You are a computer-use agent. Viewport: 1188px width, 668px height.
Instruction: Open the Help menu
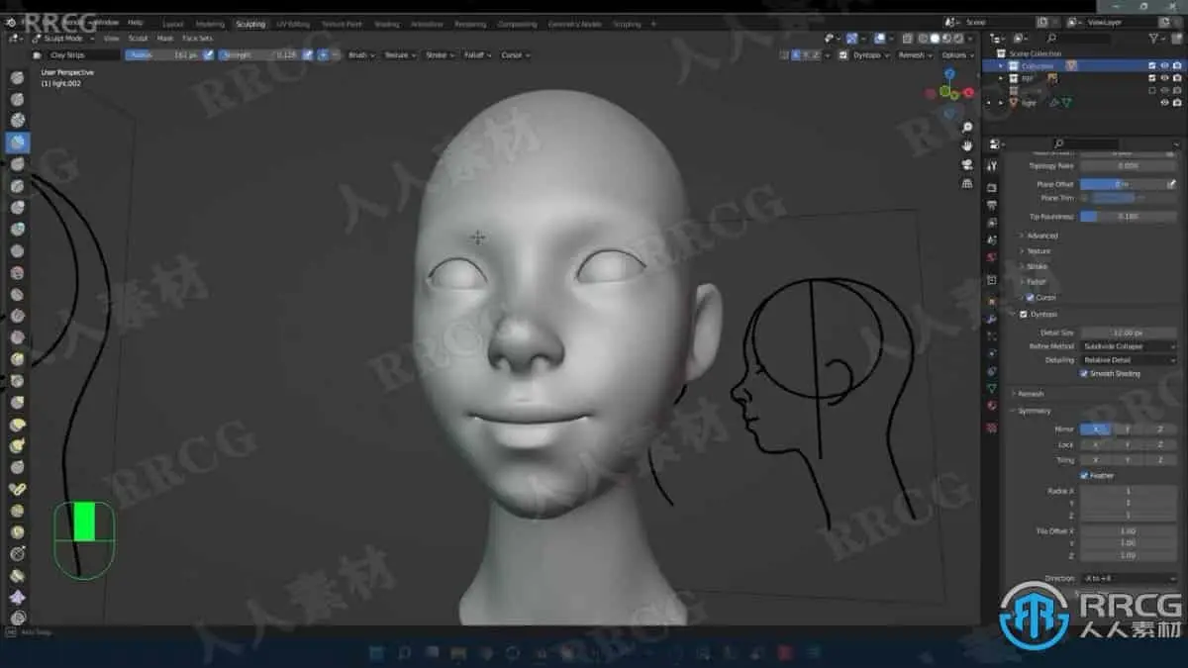(136, 22)
